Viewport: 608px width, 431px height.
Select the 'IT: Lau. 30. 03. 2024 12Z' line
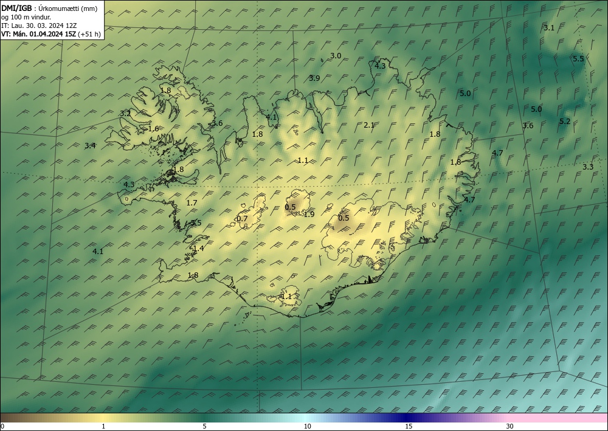point(39,26)
